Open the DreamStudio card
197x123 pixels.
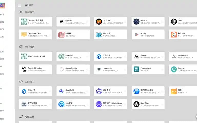pyautogui.click(x=73, y=69)
